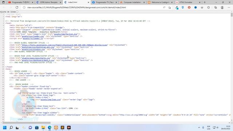Viewport: 233px width, 131px height.
Task: Click the blue shield extension icon
Action: coord(183,7)
